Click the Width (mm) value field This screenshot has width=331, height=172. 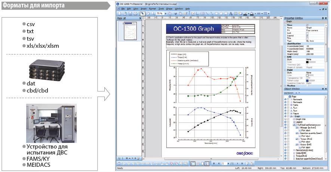315,51
